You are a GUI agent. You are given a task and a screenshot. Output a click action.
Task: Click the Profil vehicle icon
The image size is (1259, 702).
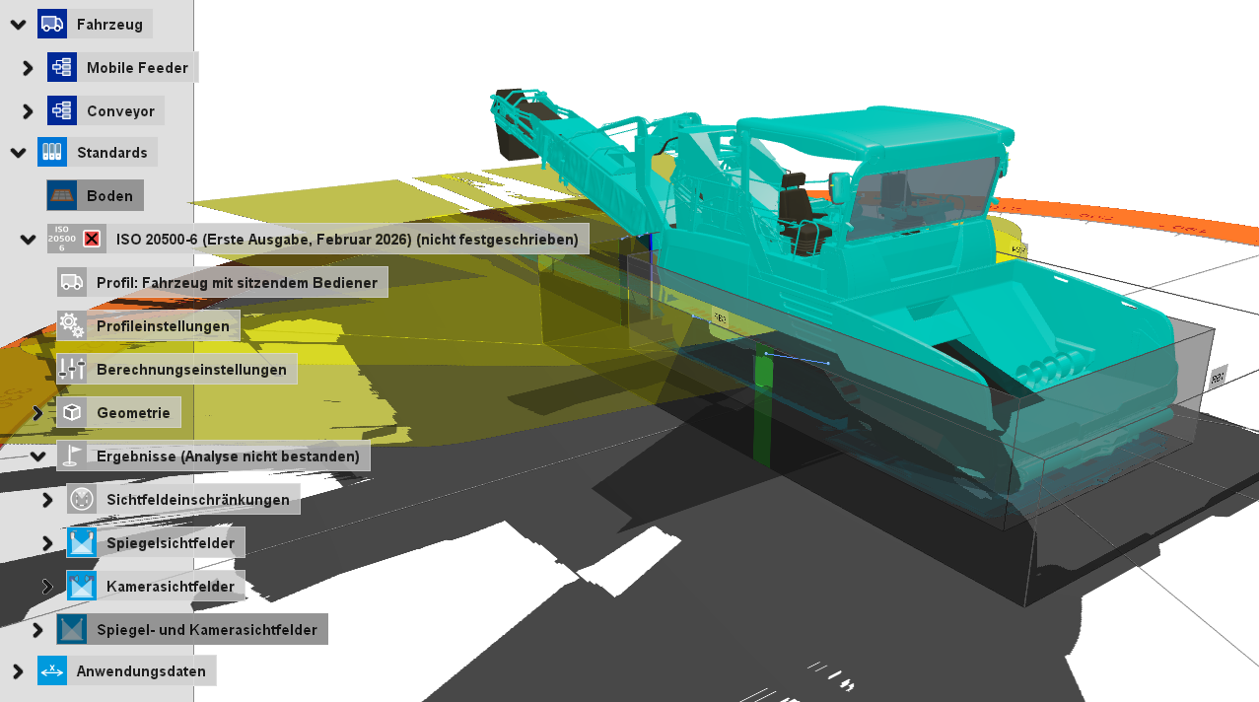pyautogui.click(x=72, y=282)
